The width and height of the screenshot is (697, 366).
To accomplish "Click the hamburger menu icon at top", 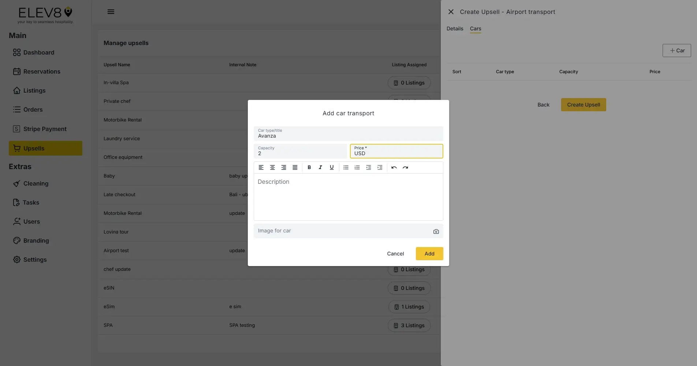I will point(111,11).
